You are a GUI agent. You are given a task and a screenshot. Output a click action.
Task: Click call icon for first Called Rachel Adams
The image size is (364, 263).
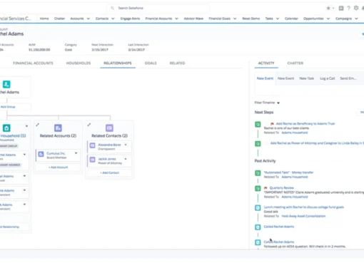258,227
